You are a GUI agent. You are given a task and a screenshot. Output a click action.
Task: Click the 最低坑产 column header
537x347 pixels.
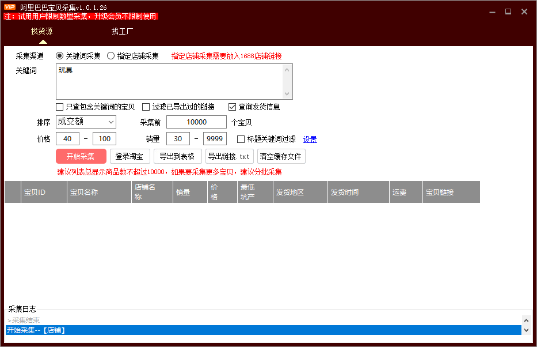coord(255,192)
